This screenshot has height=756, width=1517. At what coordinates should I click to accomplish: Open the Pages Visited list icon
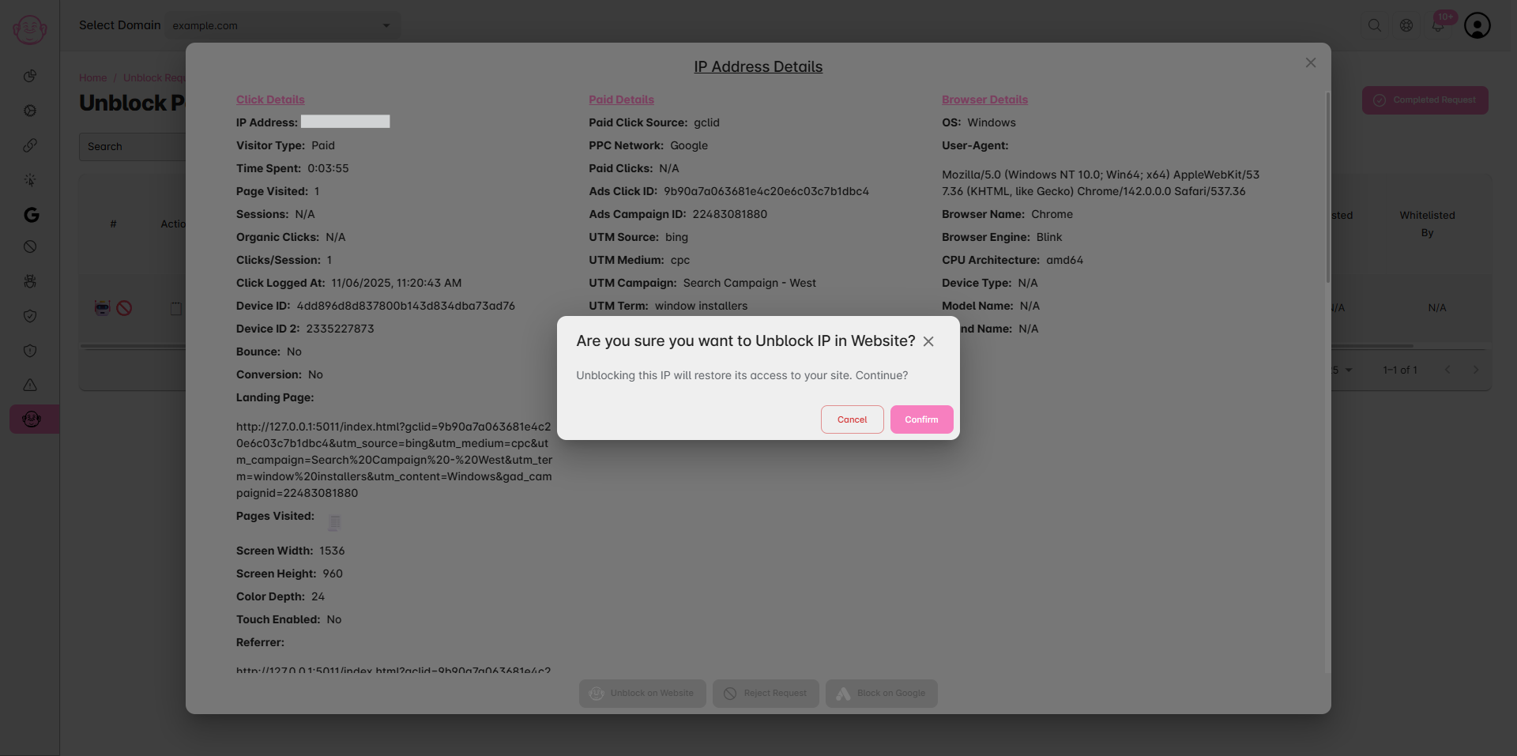pyautogui.click(x=334, y=523)
